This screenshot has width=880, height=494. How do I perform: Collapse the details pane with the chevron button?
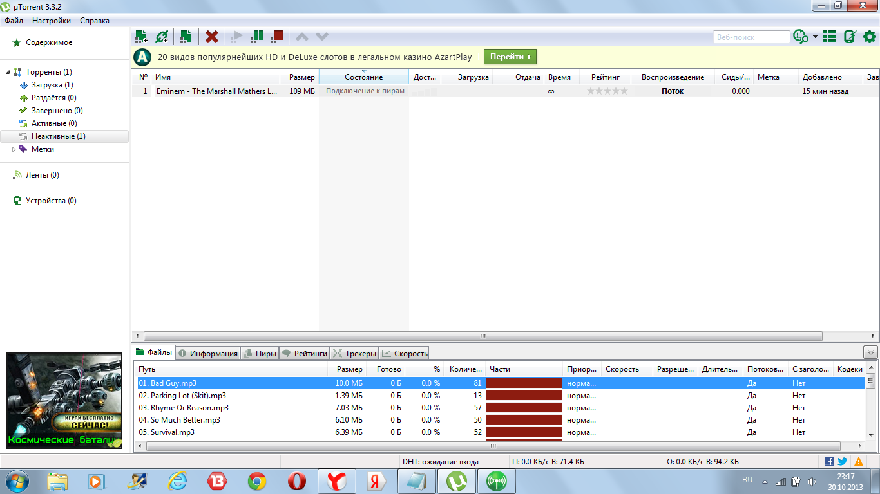tap(870, 352)
